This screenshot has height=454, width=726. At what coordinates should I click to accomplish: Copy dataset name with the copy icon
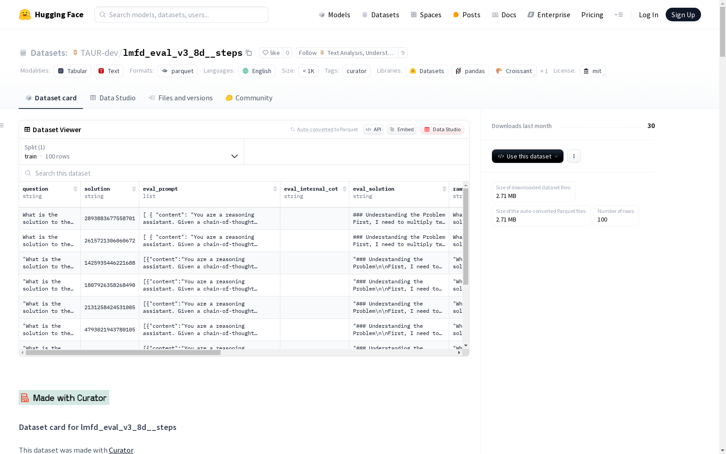click(249, 53)
